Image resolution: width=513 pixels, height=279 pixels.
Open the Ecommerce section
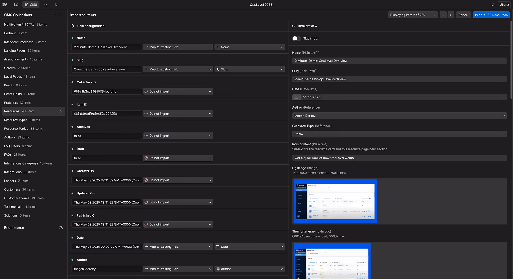tap(14, 228)
